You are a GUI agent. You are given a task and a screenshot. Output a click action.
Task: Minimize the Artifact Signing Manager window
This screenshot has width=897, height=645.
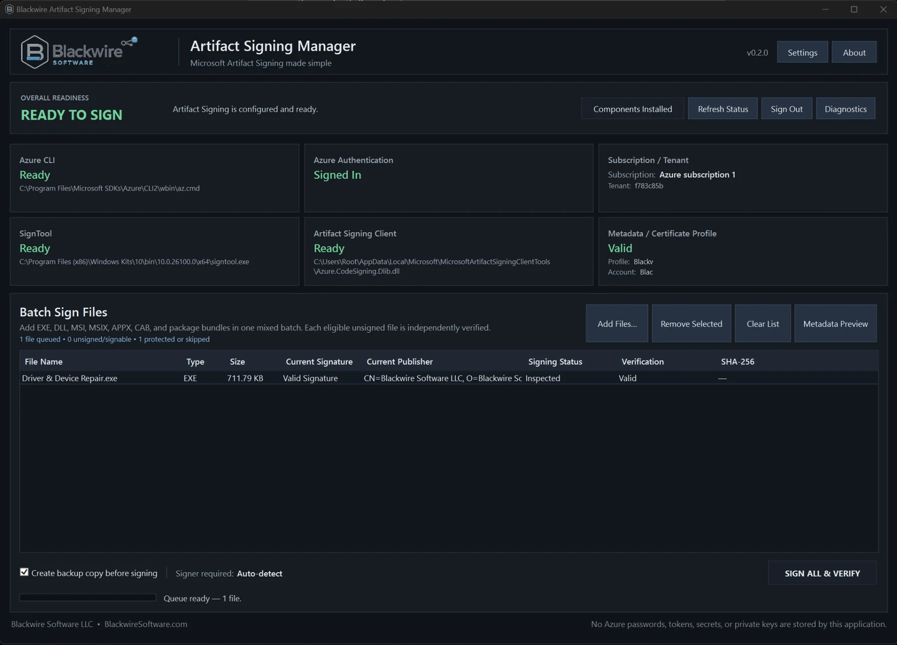point(825,9)
